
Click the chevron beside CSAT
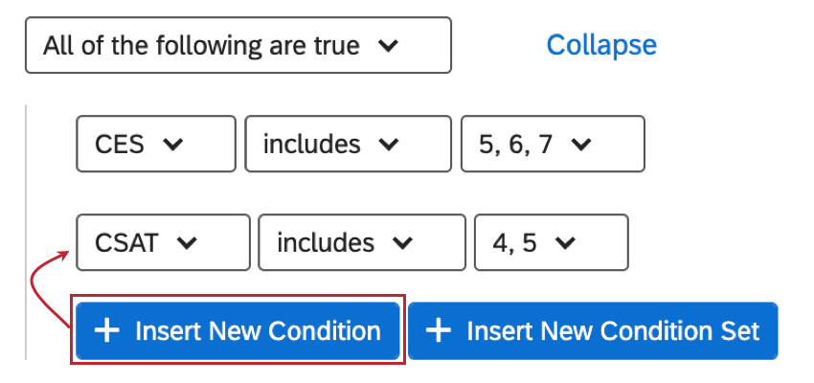pyautogui.click(x=187, y=243)
